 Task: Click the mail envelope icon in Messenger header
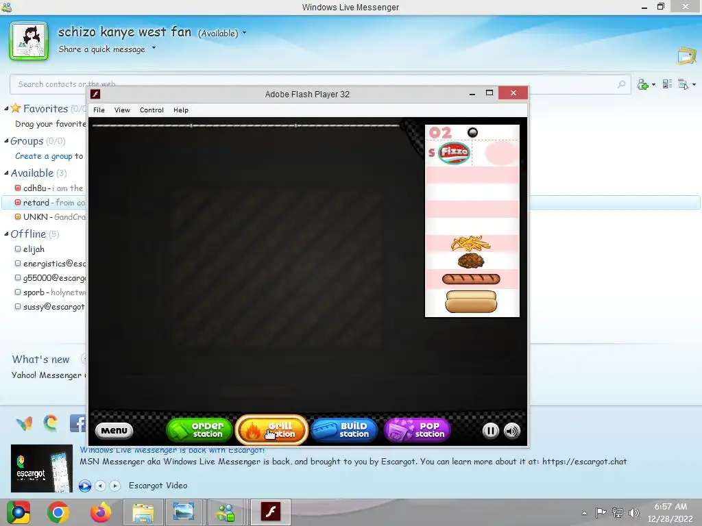687,56
